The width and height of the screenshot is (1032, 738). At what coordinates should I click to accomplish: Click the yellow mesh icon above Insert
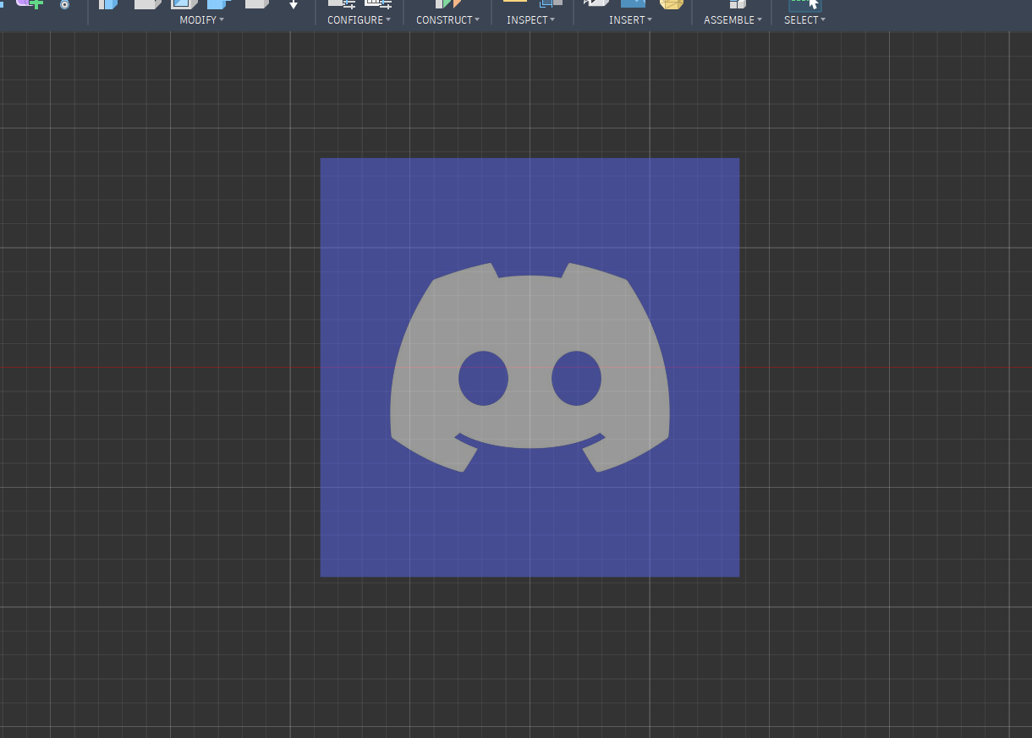point(671,4)
